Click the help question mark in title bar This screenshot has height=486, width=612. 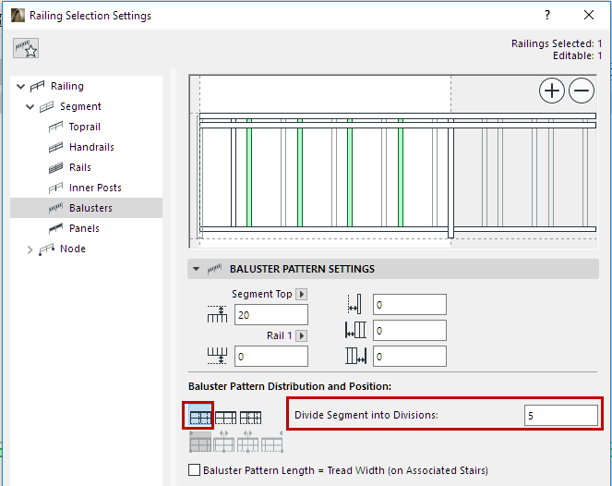pos(547,15)
